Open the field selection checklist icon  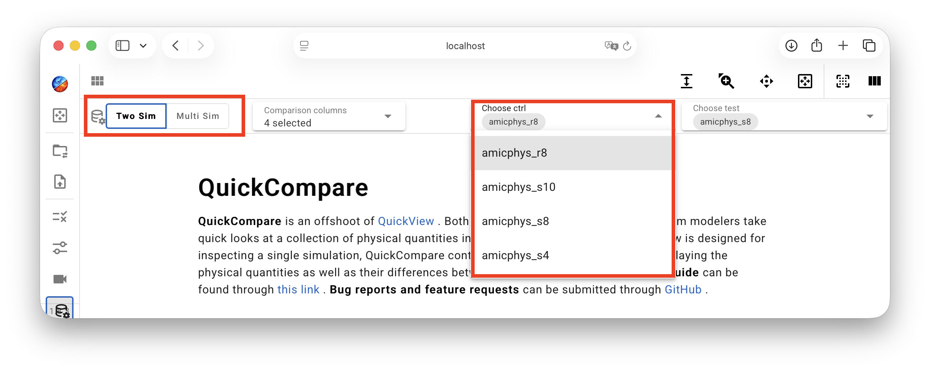tap(60, 216)
